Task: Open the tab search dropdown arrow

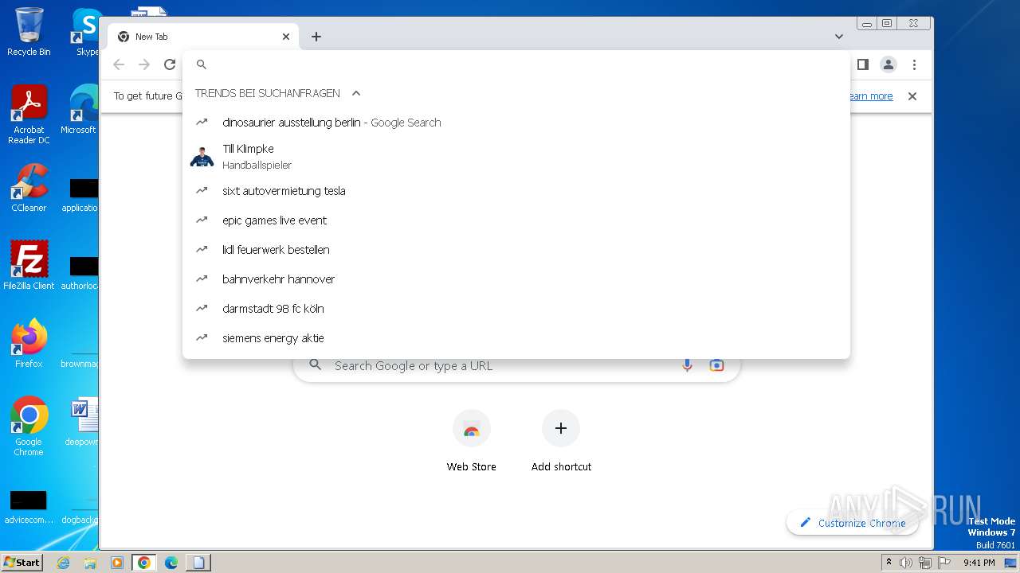Action: [x=839, y=37]
